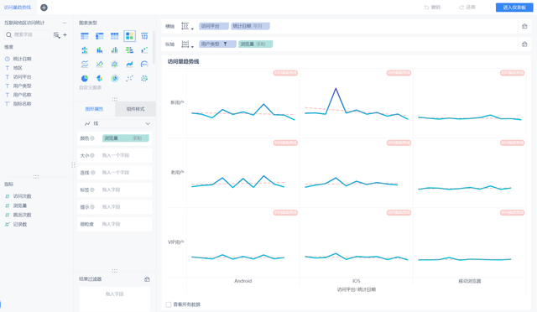Image resolution: width=537 pixels, height=312 pixels.
Task: Select the highlighted colored-squares chart type icon
Action: [x=129, y=36]
